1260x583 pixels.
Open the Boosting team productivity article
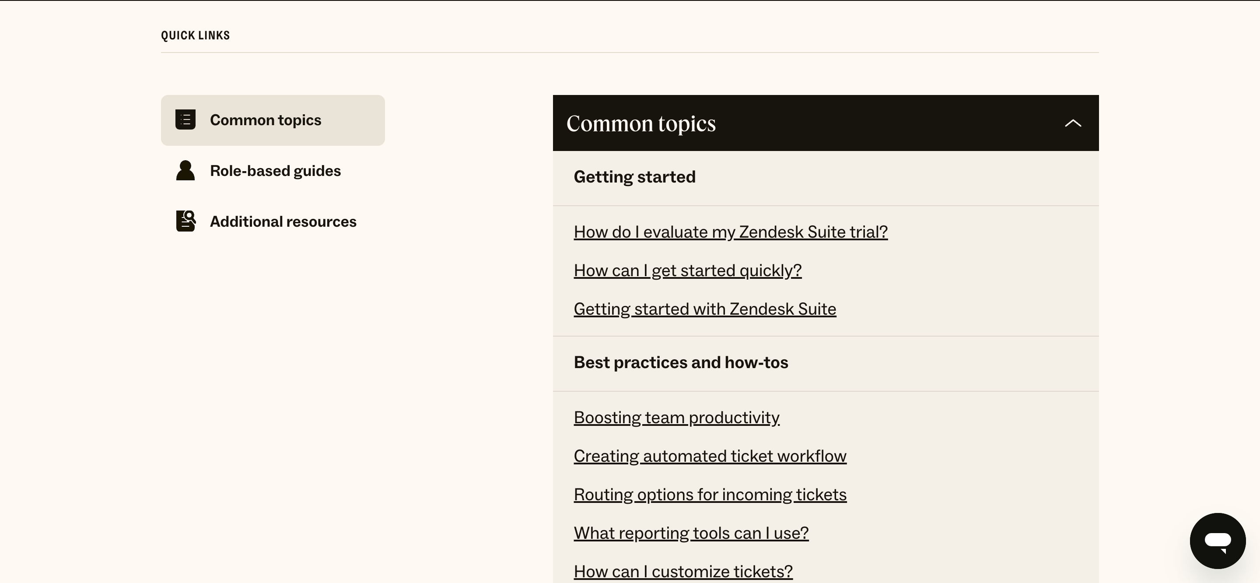click(x=676, y=418)
